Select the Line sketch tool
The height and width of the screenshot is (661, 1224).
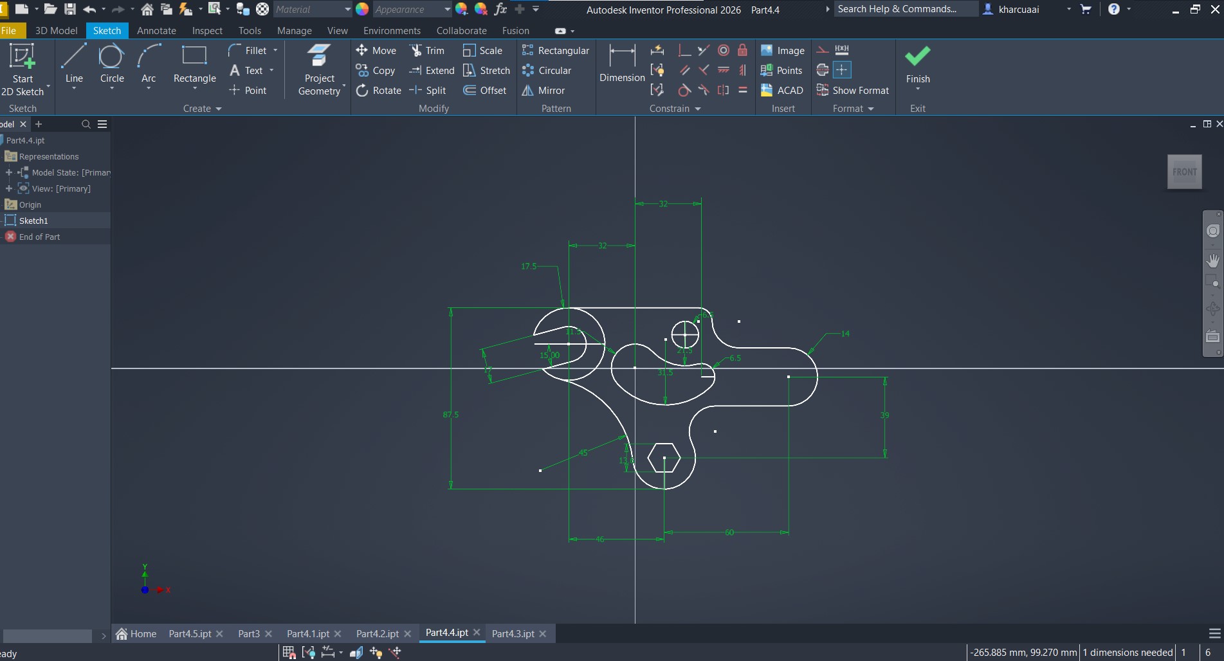click(73, 64)
